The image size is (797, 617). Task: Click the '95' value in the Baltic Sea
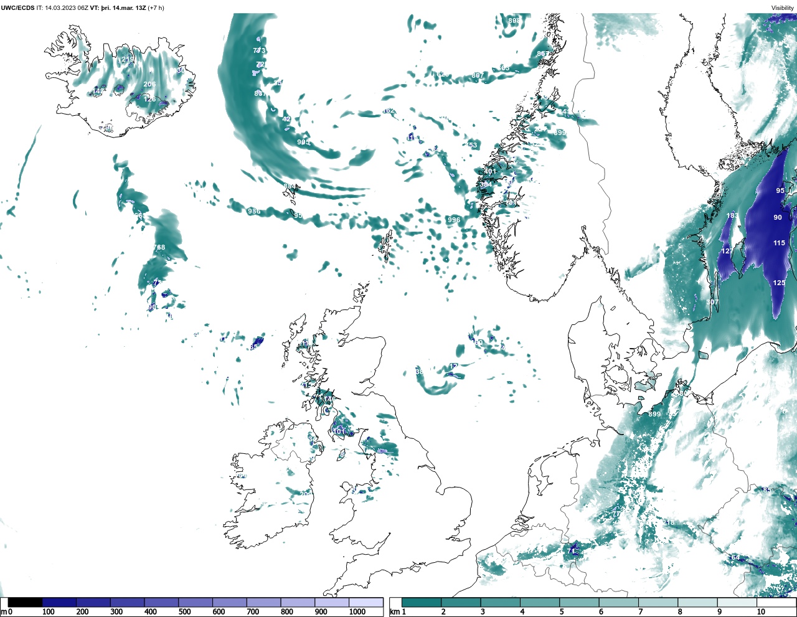(x=780, y=191)
